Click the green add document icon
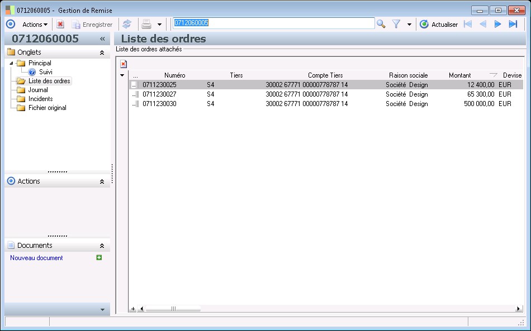Image resolution: width=531 pixels, height=331 pixels. pos(99,257)
